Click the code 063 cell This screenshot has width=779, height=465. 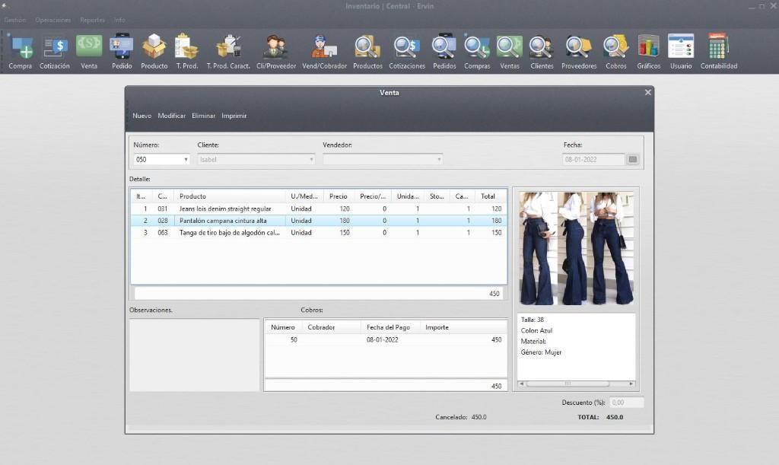click(x=163, y=233)
